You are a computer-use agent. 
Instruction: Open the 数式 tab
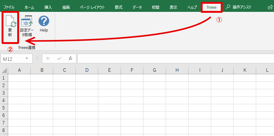click(x=119, y=7)
